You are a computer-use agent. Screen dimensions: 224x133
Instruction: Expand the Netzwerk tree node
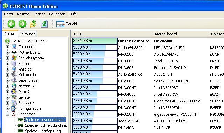coord(7,86)
